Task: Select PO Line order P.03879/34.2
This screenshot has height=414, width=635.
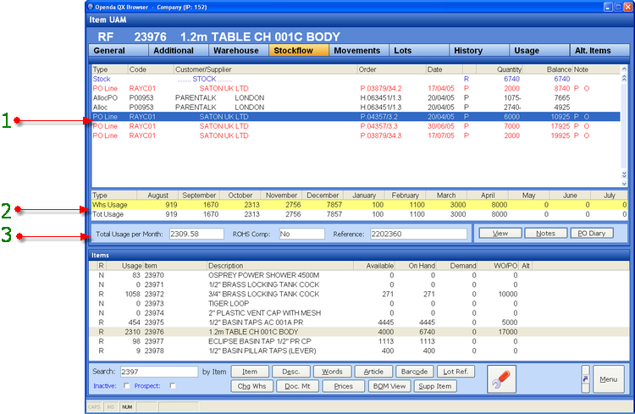Action: [356, 88]
